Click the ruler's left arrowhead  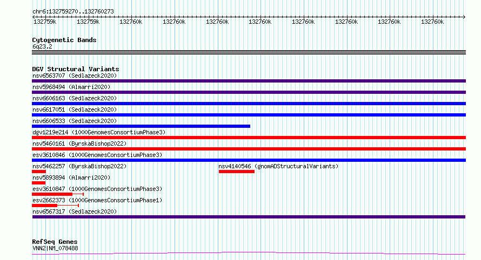(34, 17)
